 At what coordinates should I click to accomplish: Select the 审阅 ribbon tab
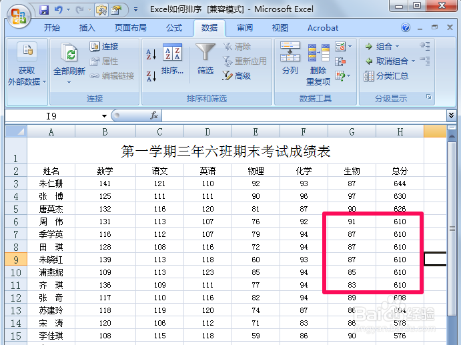pyautogui.click(x=245, y=28)
